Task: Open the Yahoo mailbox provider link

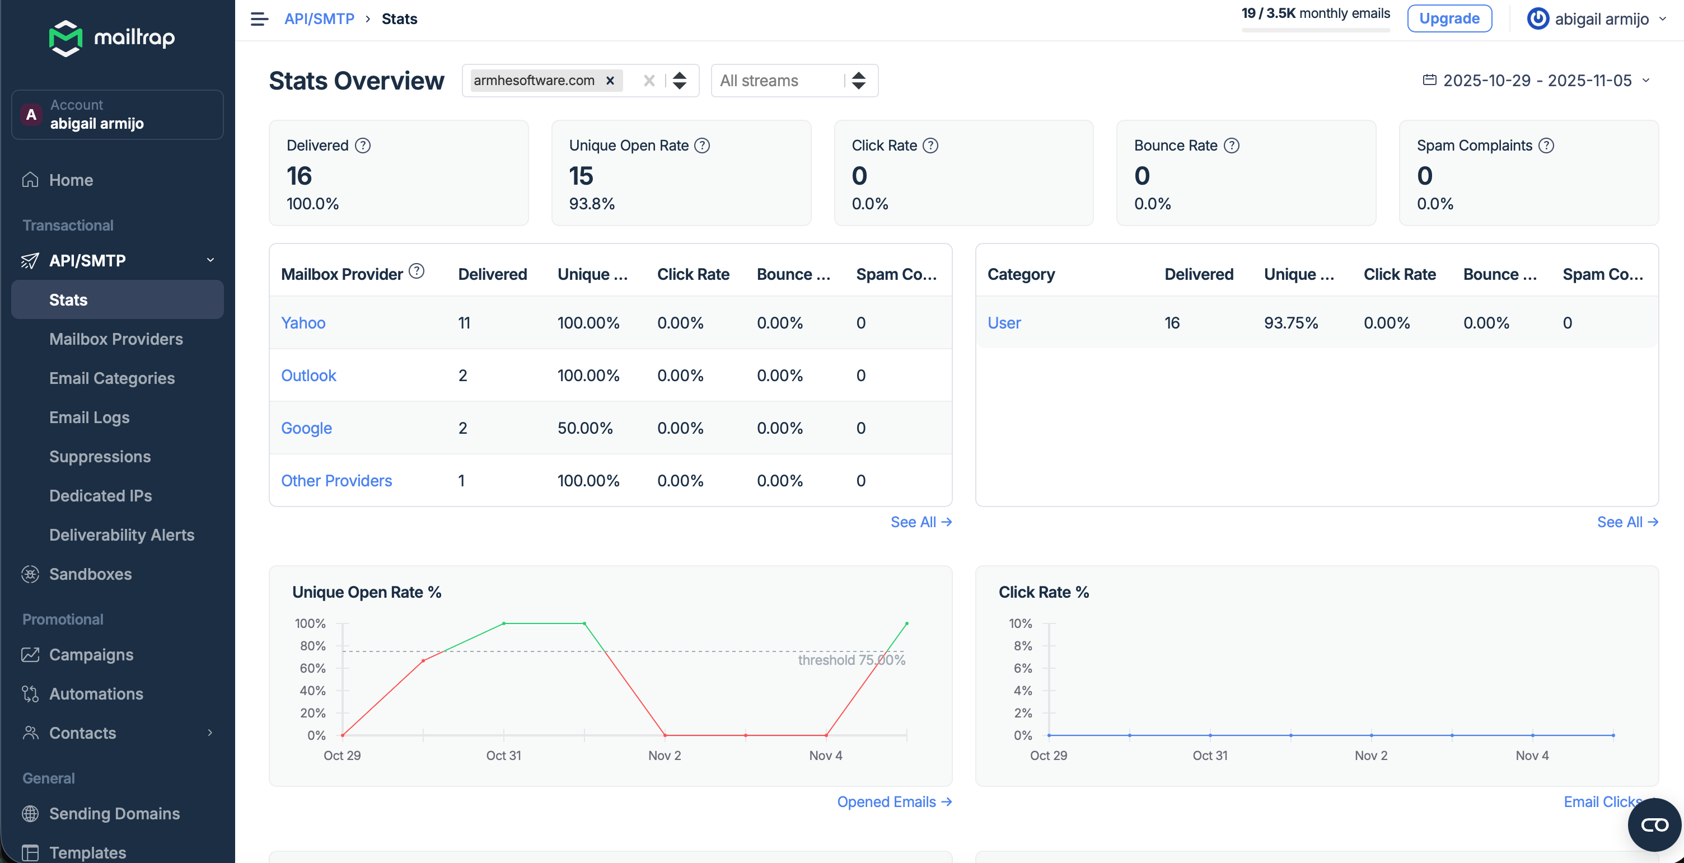Action: [x=303, y=323]
